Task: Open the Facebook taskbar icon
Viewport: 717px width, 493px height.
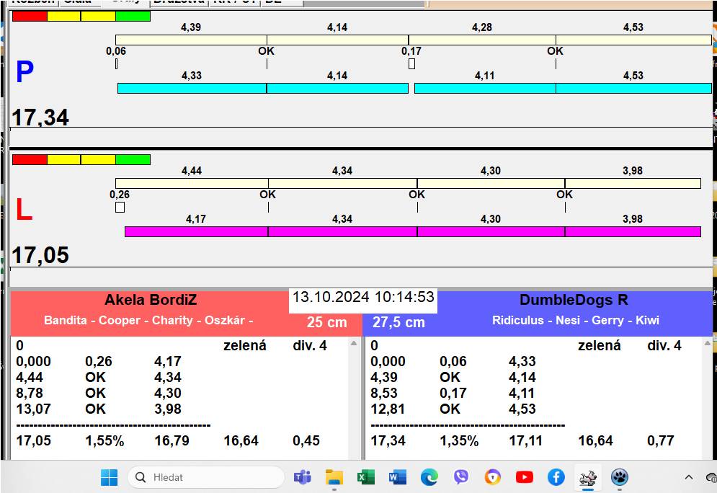Action: pos(556,477)
